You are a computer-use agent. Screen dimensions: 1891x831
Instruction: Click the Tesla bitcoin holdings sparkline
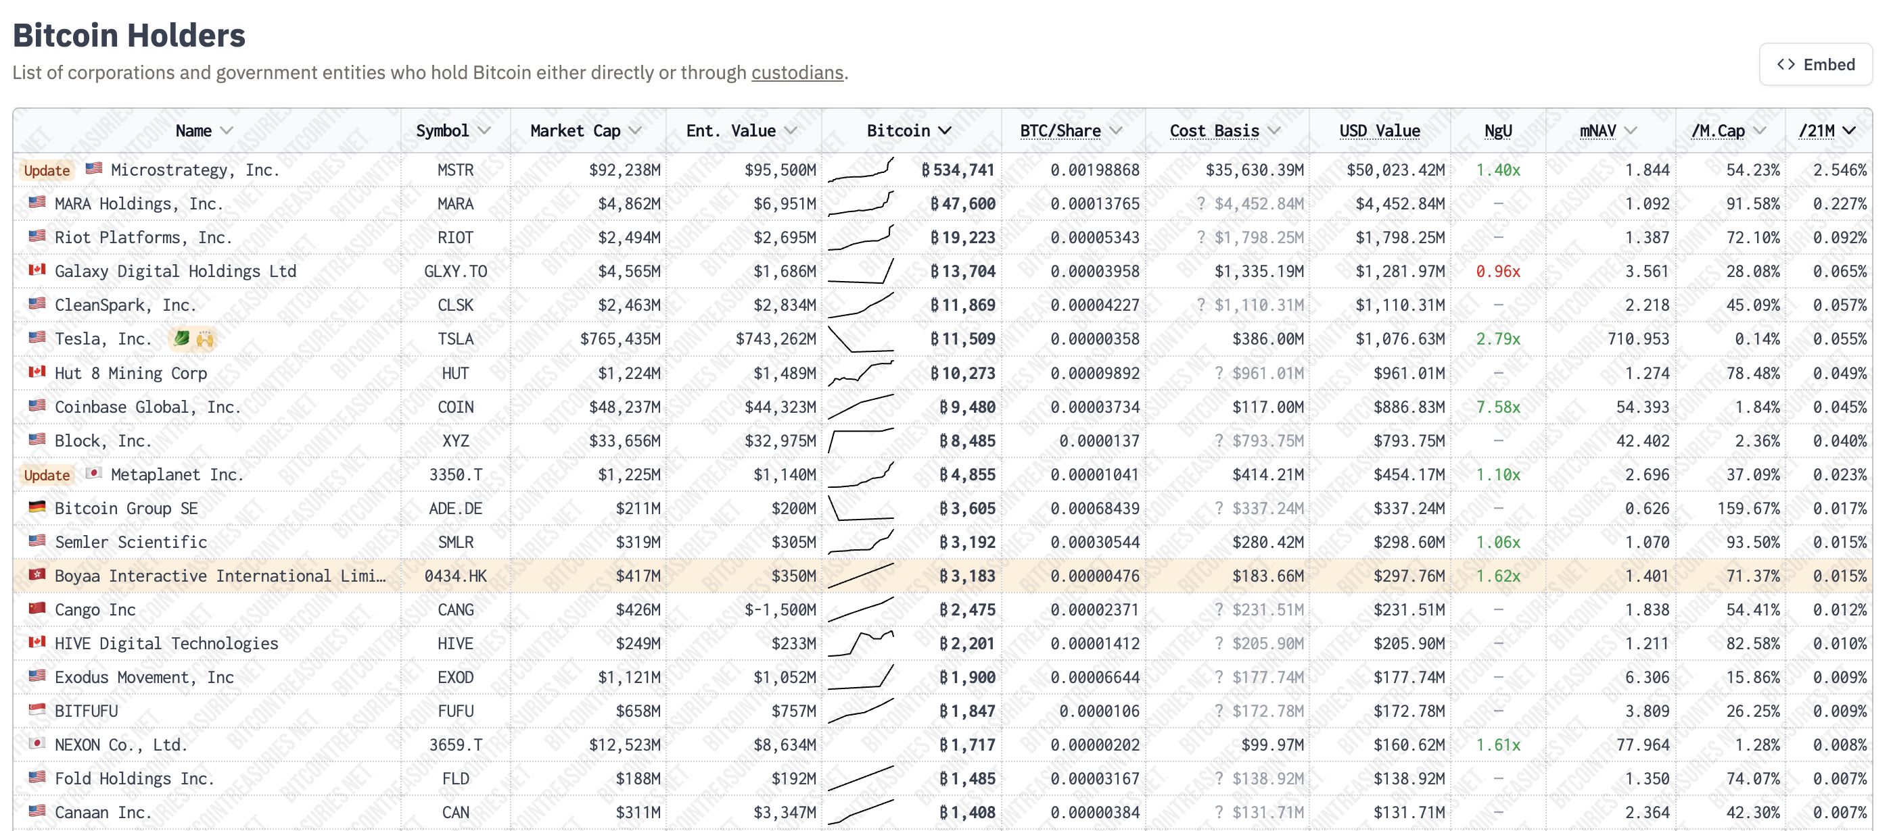[860, 339]
